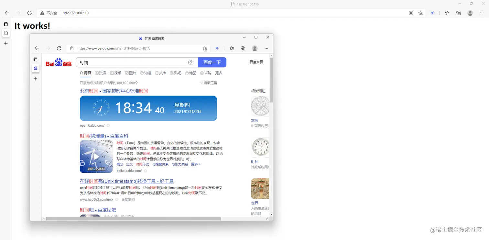Expand the arrow next to open.baidu.com/
This screenshot has width=489, height=240.
pos(108,125)
